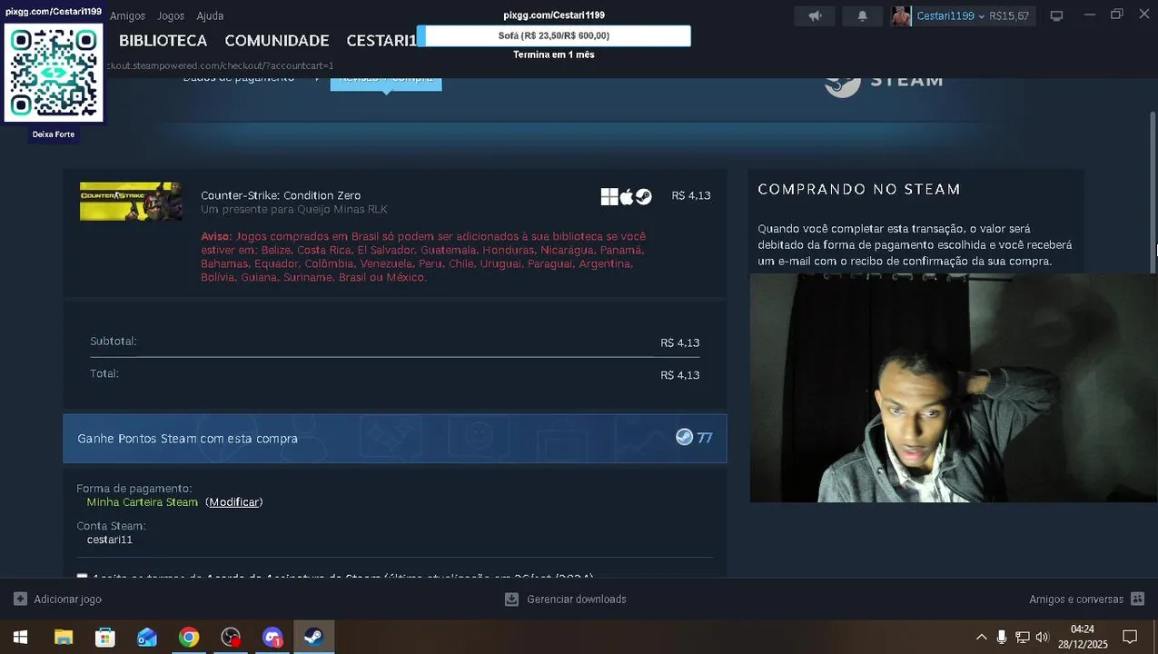This screenshot has width=1158, height=654.
Task: Click the Steam taskbar icon
Action: 314,637
